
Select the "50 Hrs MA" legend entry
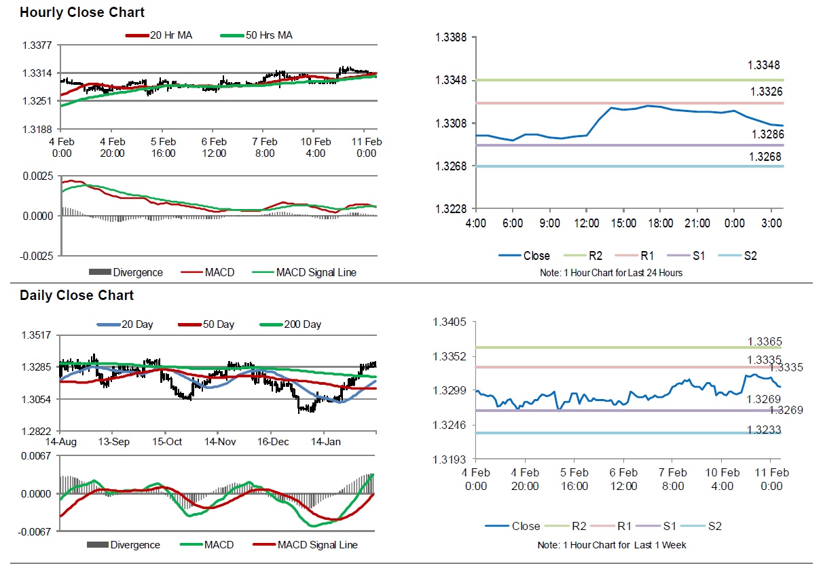point(257,35)
